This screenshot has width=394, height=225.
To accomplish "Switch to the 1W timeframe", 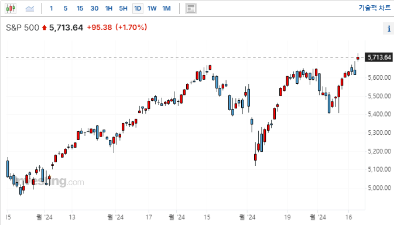I will pyautogui.click(x=152, y=9).
